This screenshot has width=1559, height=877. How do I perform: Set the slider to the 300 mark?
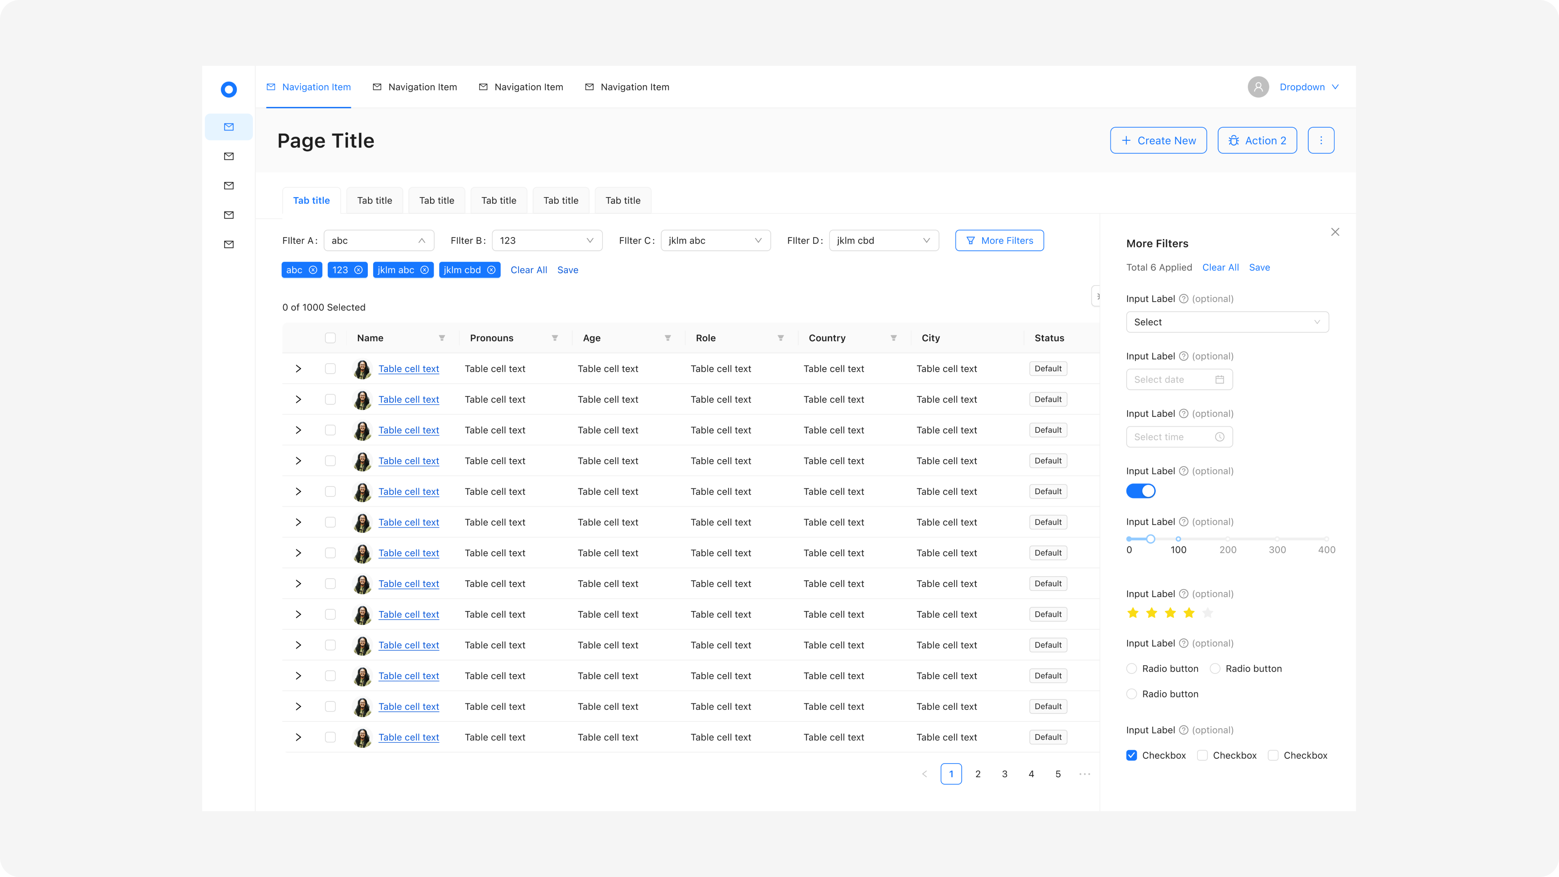coord(1277,539)
